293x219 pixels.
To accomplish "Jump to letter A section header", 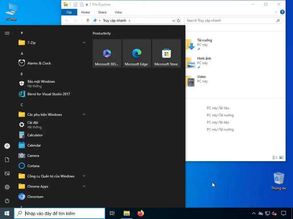I will (x=22, y=53).
